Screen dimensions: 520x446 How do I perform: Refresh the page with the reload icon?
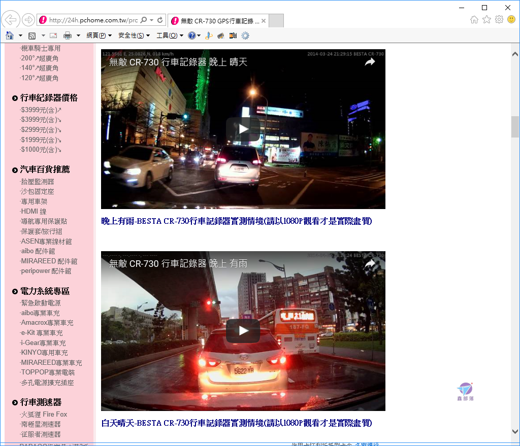tap(160, 20)
